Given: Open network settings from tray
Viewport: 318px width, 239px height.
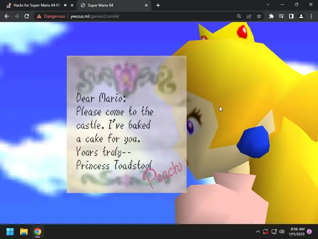Looking at the screenshot, I should pyautogui.click(x=274, y=232).
